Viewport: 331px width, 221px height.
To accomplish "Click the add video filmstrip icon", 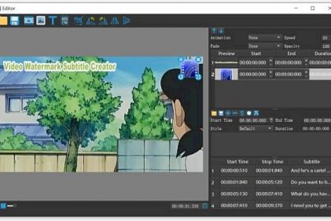I will tap(29, 21).
